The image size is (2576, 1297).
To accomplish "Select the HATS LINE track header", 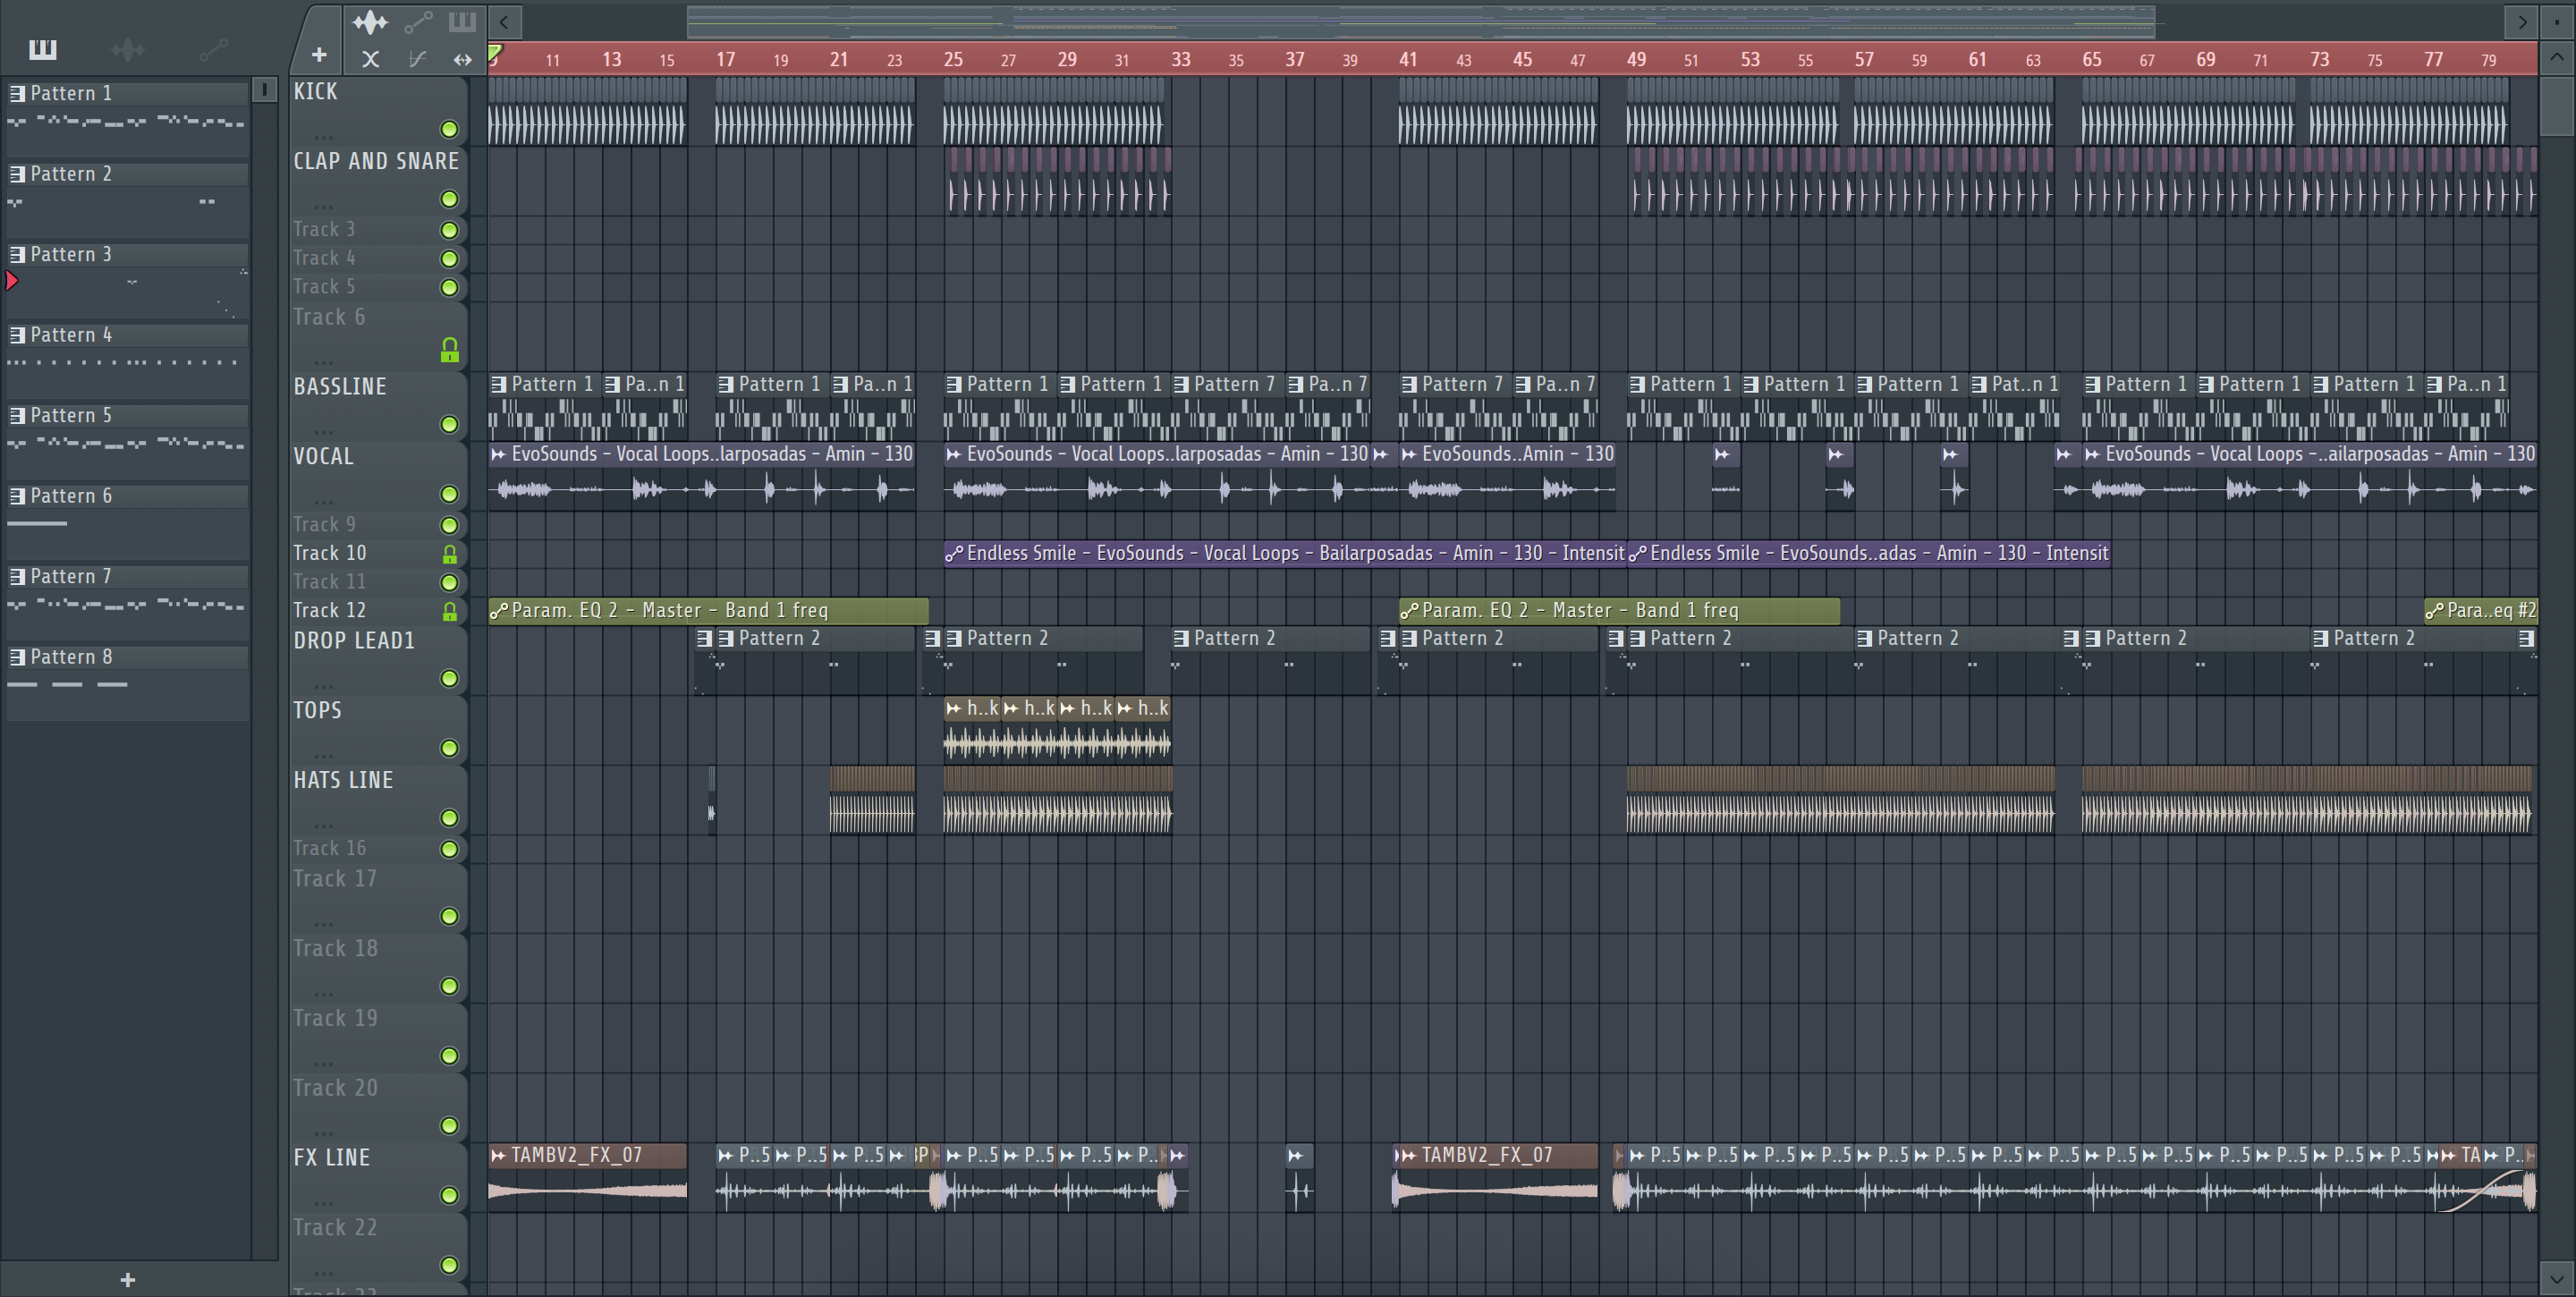I will pos(378,800).
